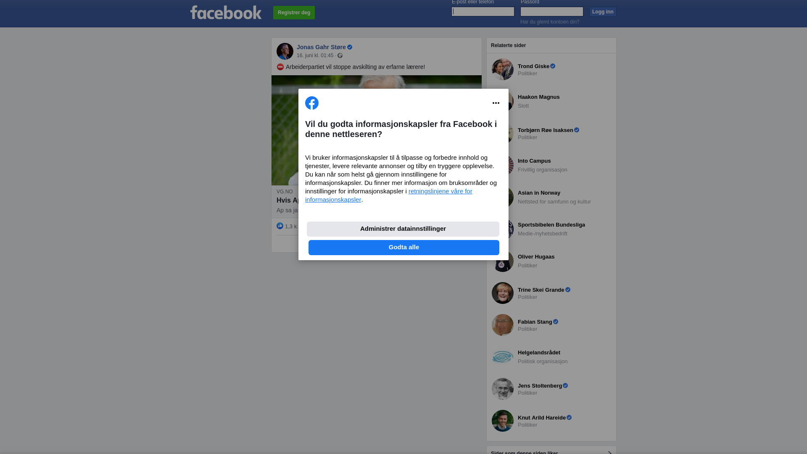Open Jonas Gahr Støre profile picture
The height and width of the screenshot is (454, 807).
click(285, 51)
